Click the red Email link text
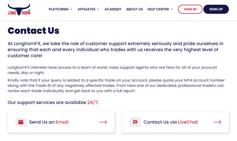Viewport: 237px width, 141px height. 62,122
